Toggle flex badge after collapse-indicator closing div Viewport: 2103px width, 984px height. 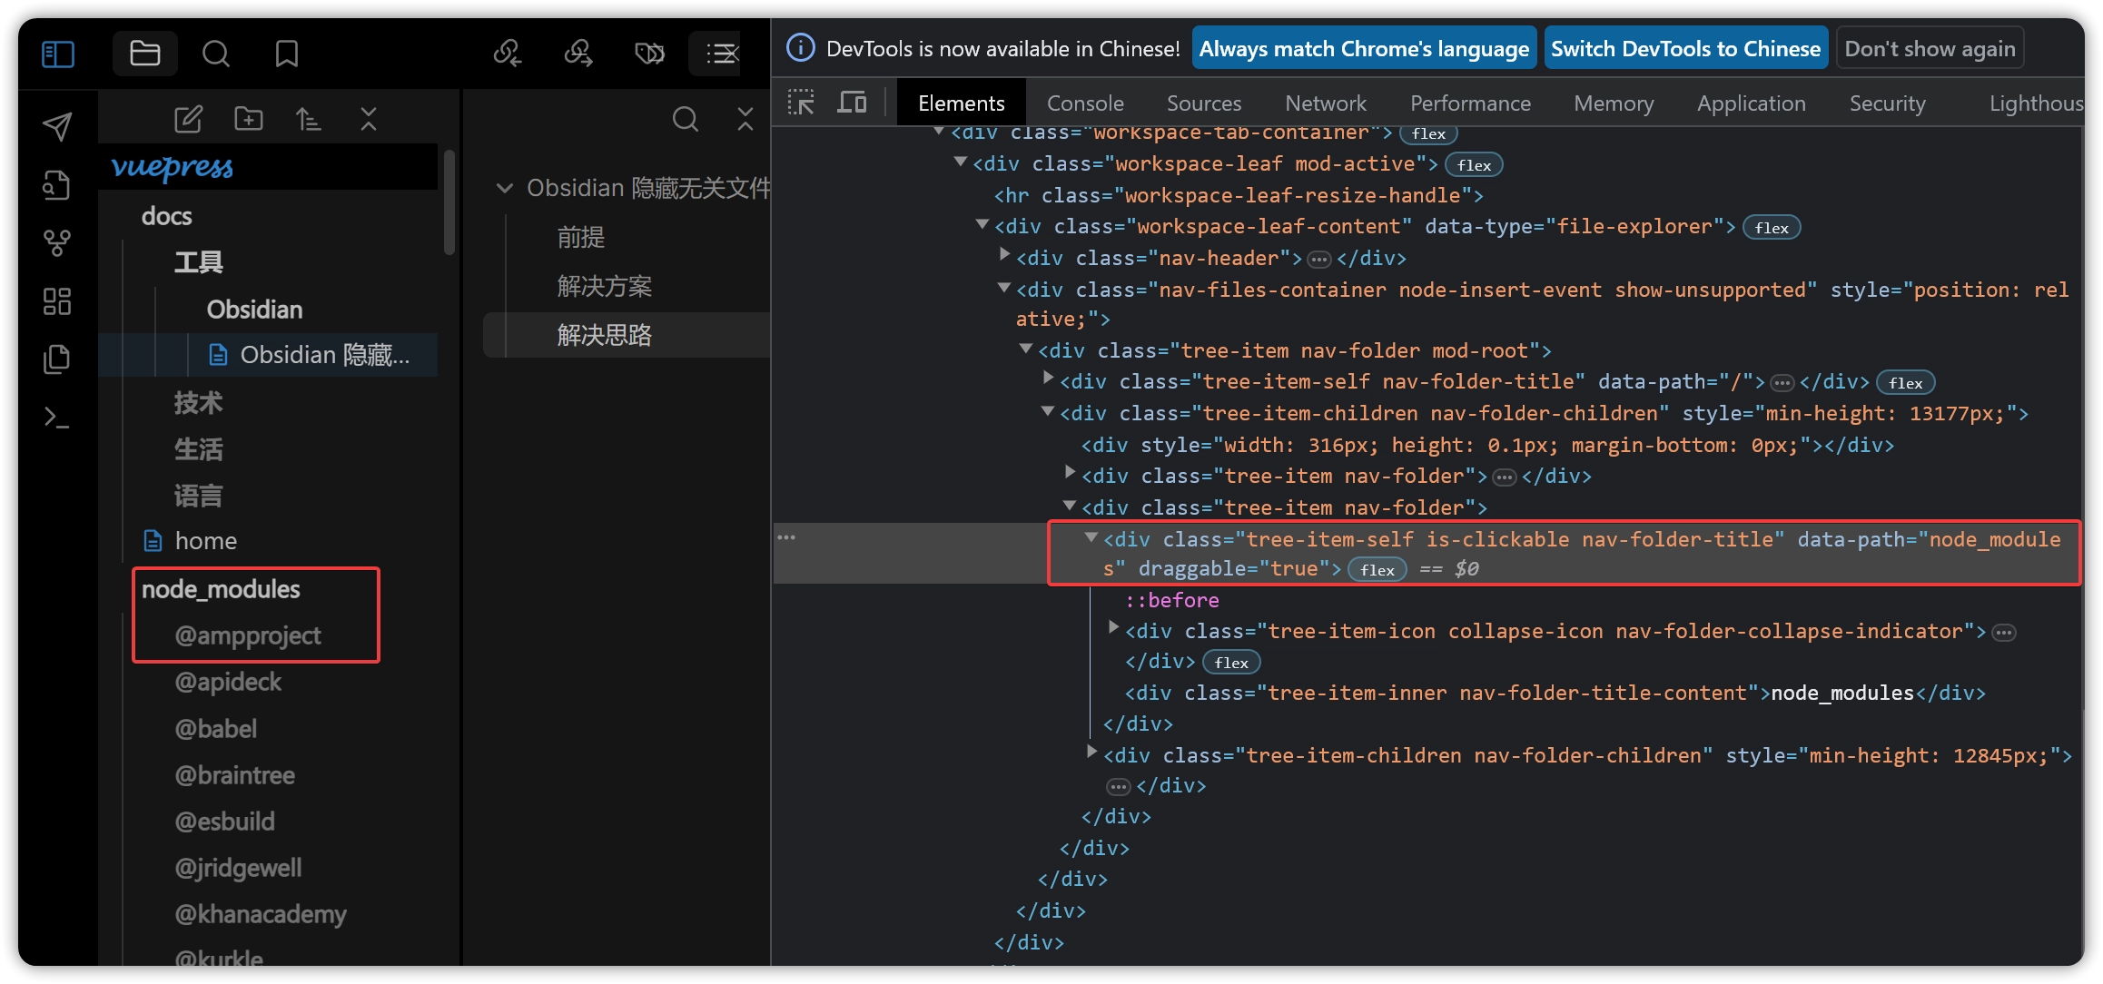(x=1231, y=663)
